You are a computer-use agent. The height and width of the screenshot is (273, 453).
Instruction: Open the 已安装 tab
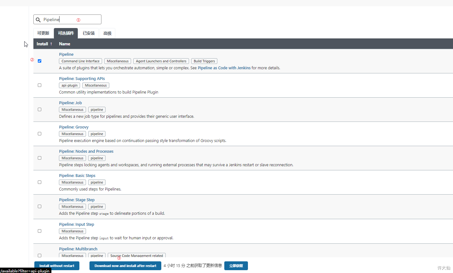click(89, 33)
